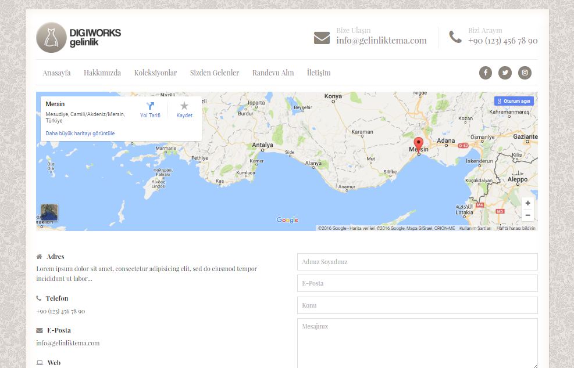Click the phone number under Telefon heading
Image resolution: width=574 pixels, height=368 pixels.
point(60,311)
